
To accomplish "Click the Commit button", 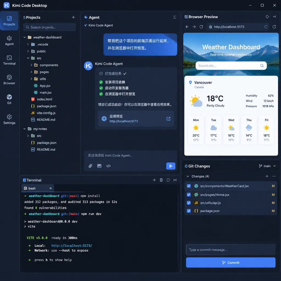I will pyautogui.click(x=231, y=263).
